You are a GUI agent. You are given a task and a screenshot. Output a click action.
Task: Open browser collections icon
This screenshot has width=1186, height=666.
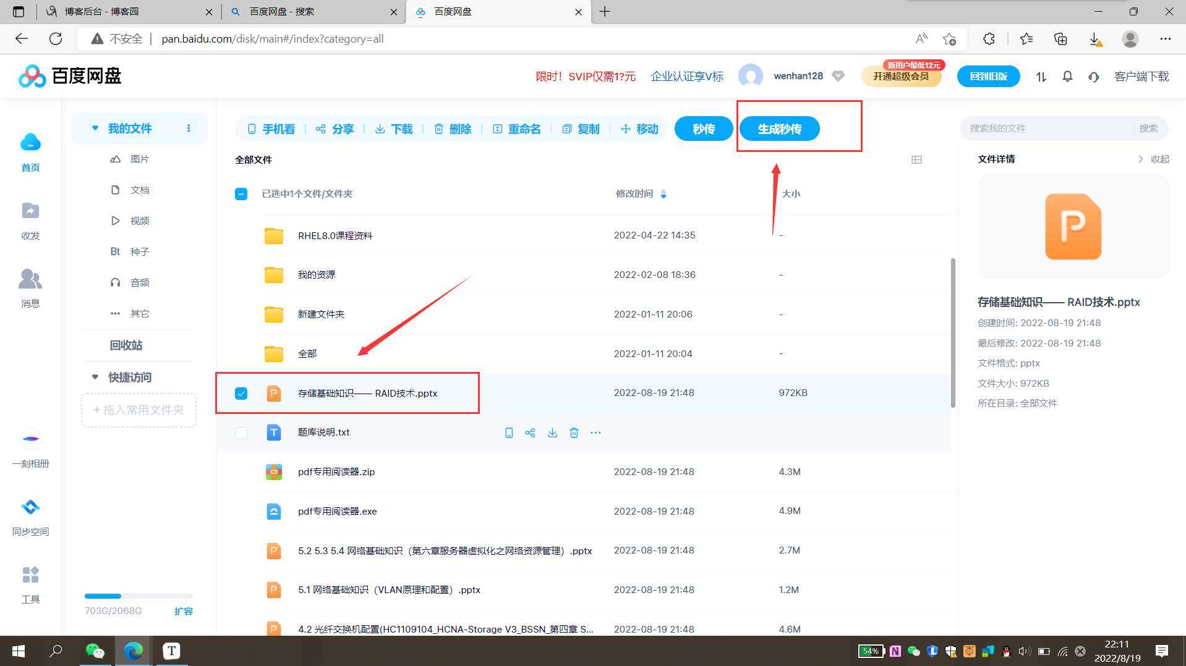1060,39
